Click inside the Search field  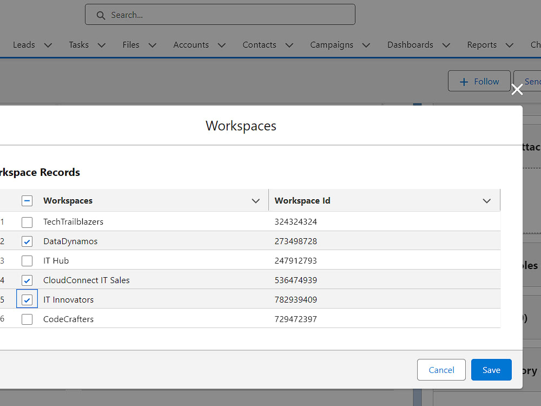point(216,15)
